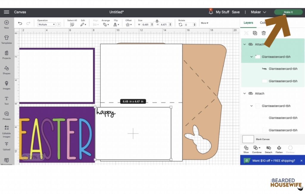This screenshot has width=305, height=194.
Task: Switch to the Layers tab
Action: 248,22
